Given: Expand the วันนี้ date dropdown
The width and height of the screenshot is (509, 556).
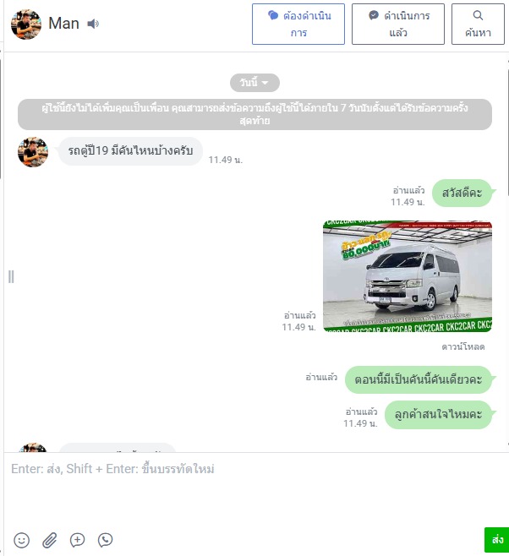Looking at the screenshot, I should (254, 83).
